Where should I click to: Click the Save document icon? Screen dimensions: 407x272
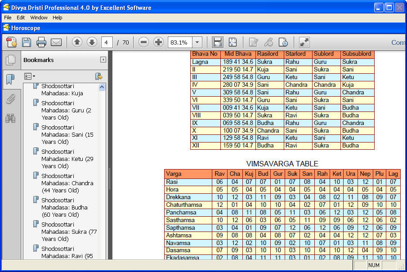27,42
